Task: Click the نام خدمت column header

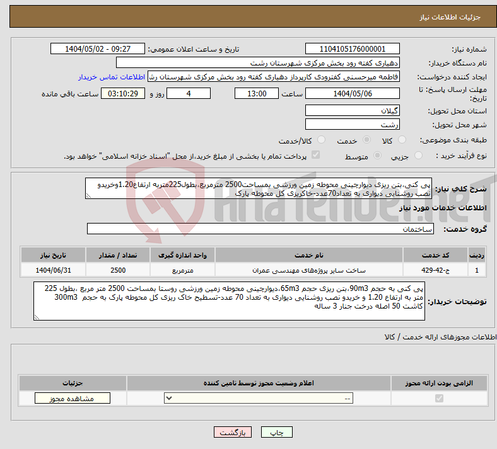Action: [x=308, y=255]
